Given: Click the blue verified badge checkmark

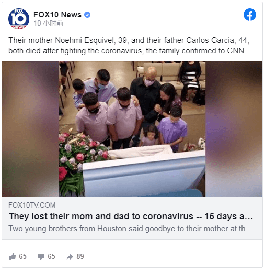Looking at the screenshot, I should point(87,15).
